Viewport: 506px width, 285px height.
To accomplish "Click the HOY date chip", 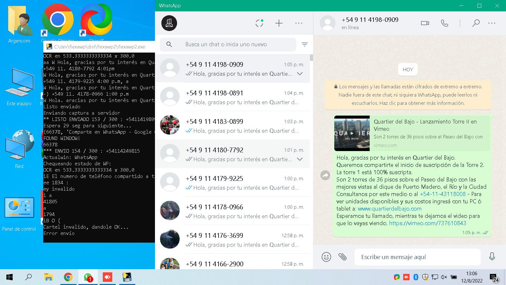I will 408,70.
